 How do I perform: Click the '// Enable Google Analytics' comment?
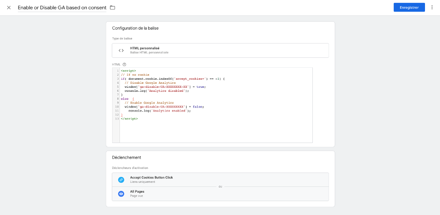point(149,103)
